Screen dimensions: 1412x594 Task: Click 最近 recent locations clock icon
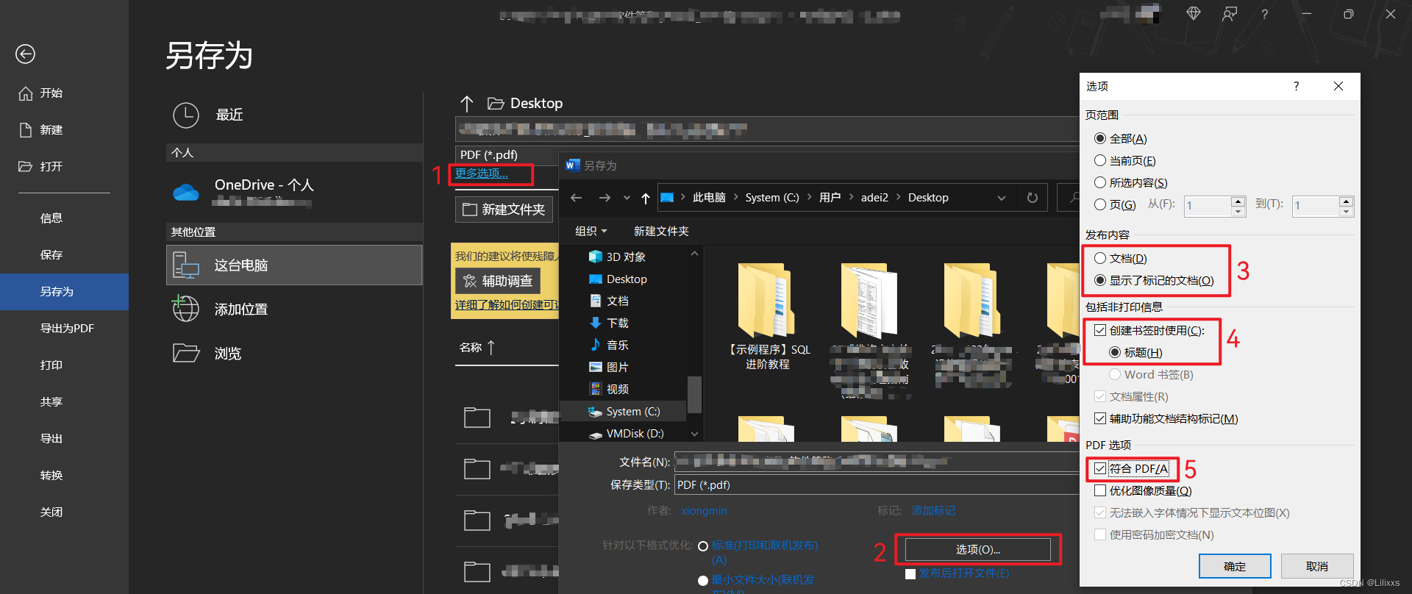[x=185, y=115]
